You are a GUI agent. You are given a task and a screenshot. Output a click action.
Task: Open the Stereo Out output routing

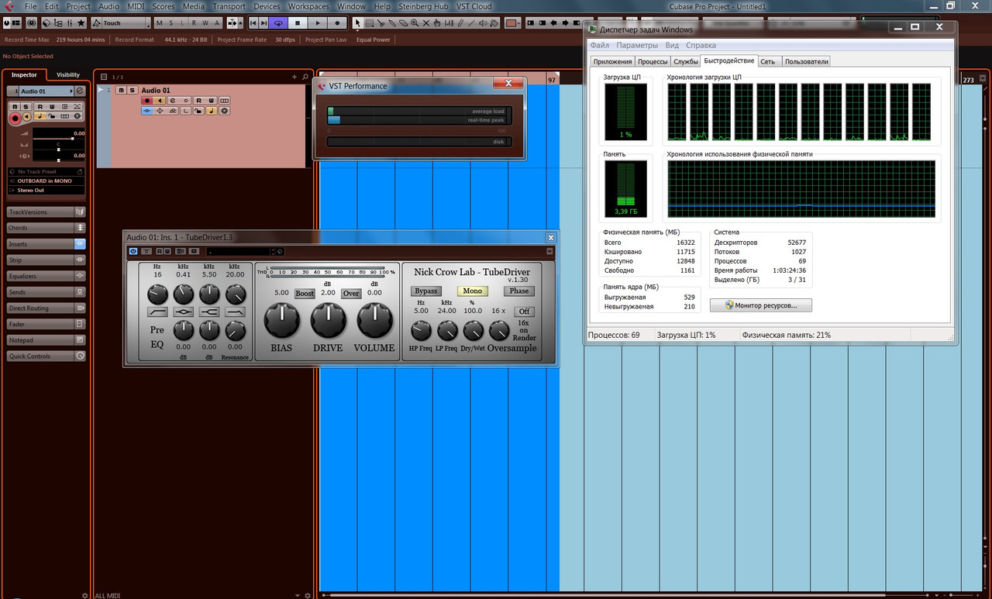click(46, 189)
